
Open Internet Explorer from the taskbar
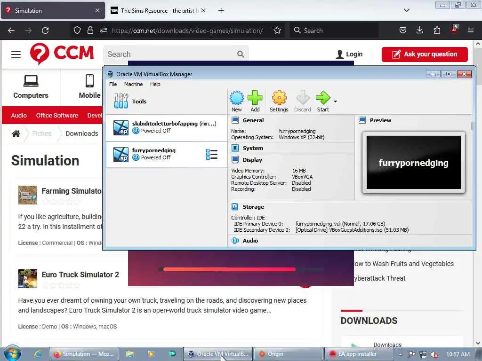[x=38, y=354]
